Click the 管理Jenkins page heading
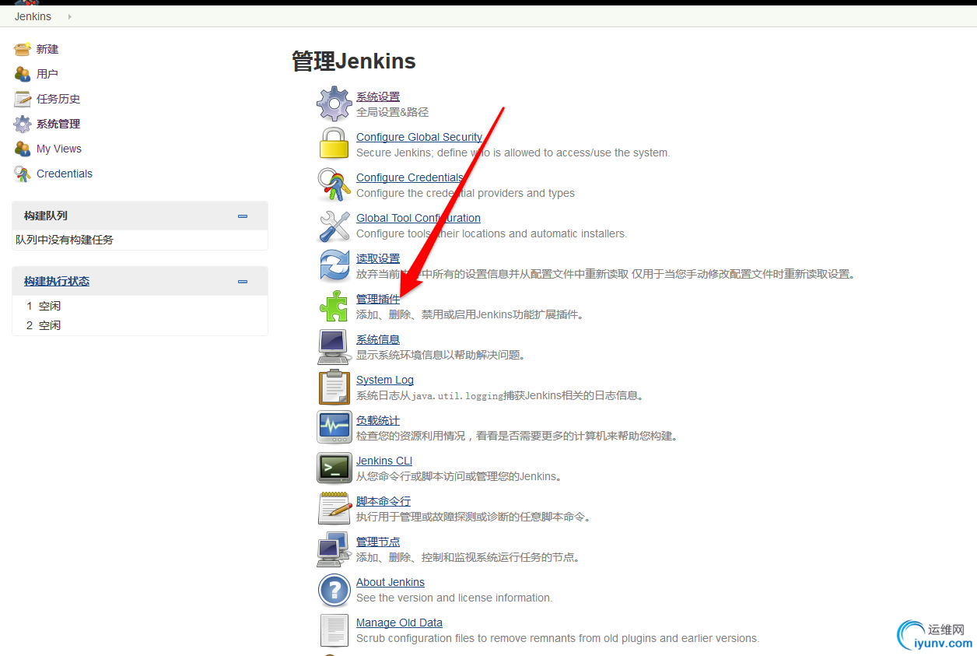977x656 pixels. [354, 61]
